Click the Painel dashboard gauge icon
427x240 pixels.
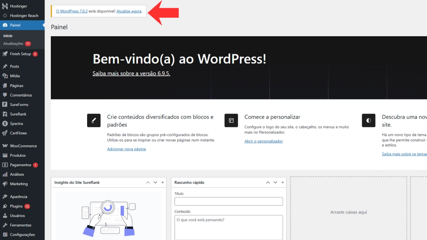tap(5, 25)
